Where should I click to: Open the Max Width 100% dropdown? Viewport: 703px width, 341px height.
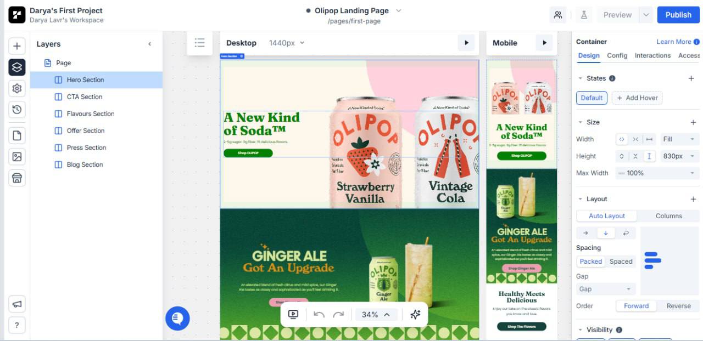[657, 173]
